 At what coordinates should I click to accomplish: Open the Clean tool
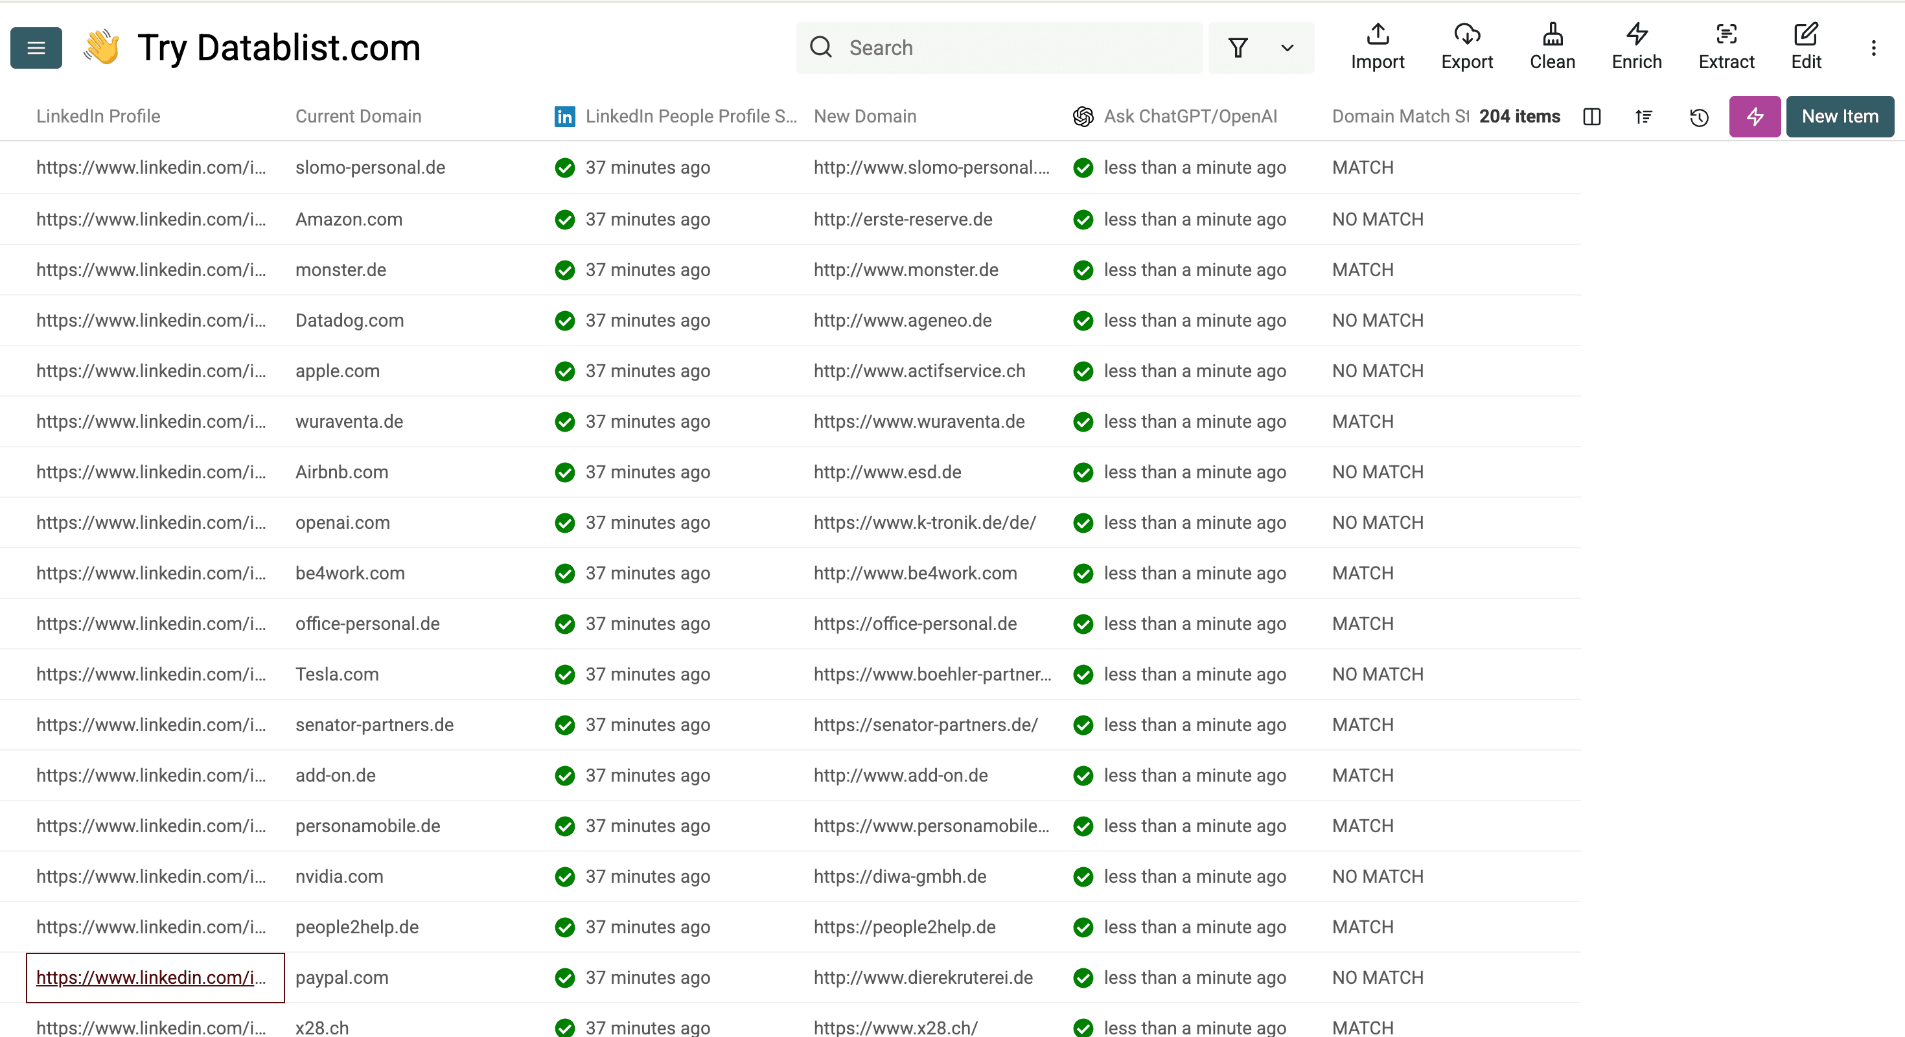coord(1553,47)
